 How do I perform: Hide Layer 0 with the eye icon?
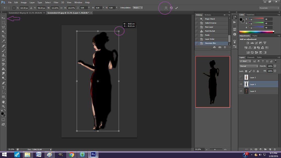(241, 91)
